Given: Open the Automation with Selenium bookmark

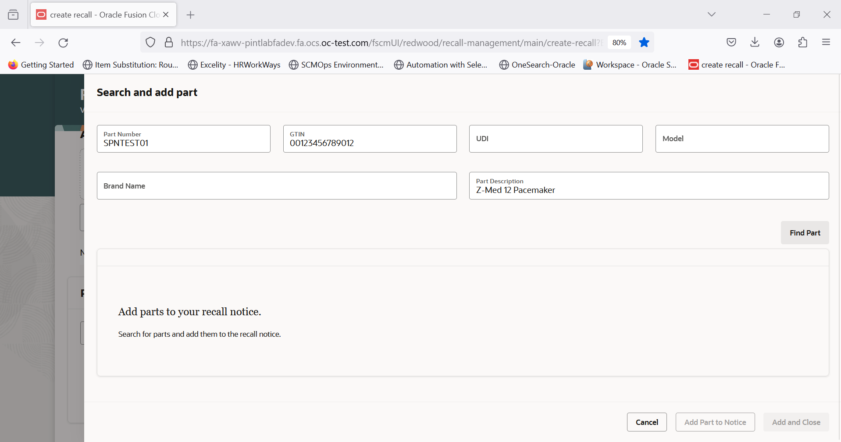Looking at the screenshot, I should pyautogui.click(x=441, y=65).
